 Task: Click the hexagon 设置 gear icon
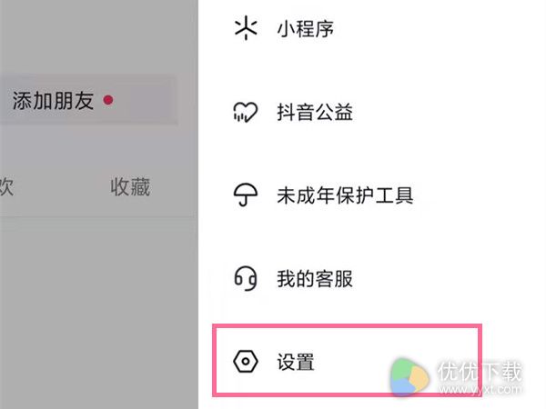(246, 362)
